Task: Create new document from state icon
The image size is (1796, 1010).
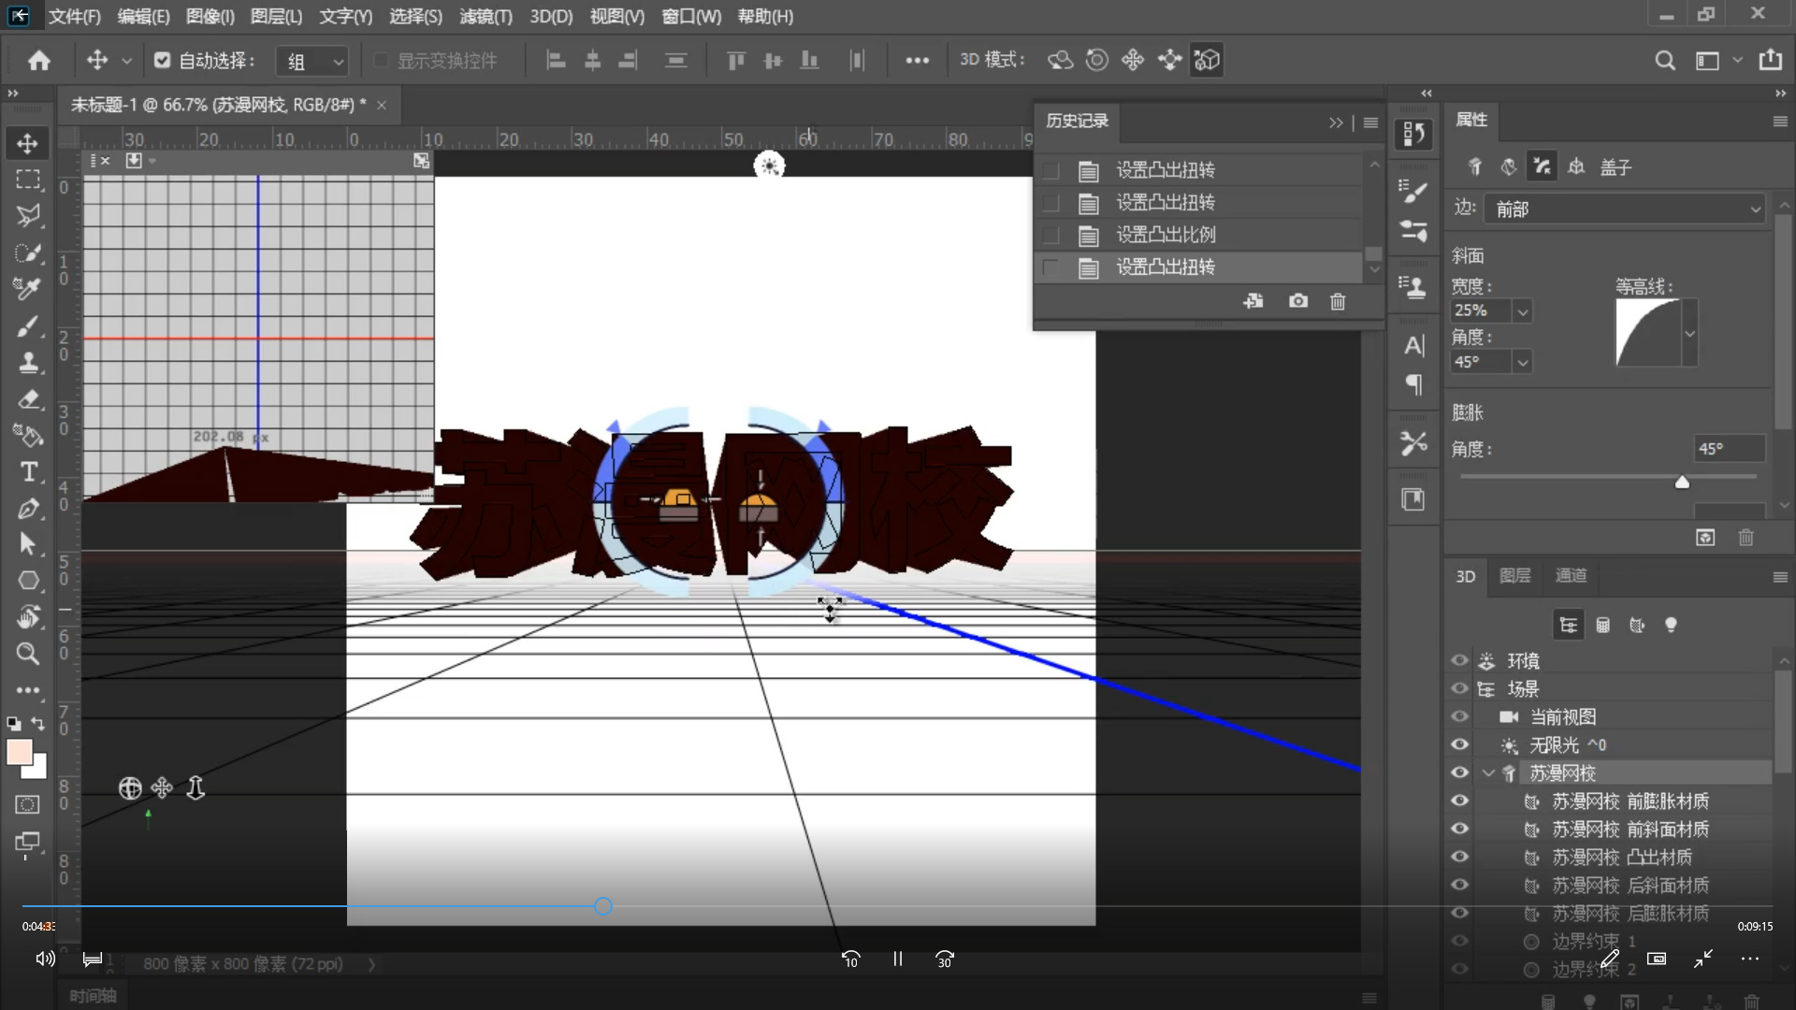Action: point(1253,301)
